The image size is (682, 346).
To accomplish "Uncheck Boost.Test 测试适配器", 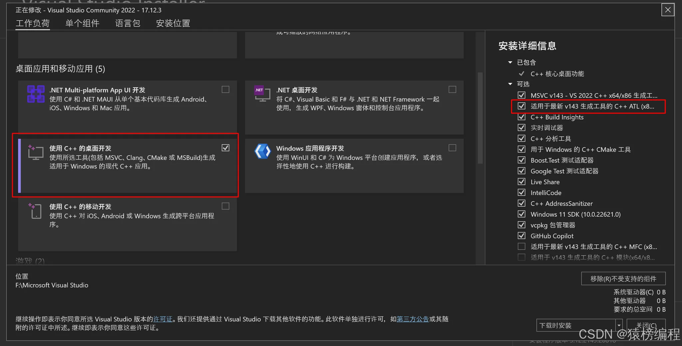I will [521, 160].
